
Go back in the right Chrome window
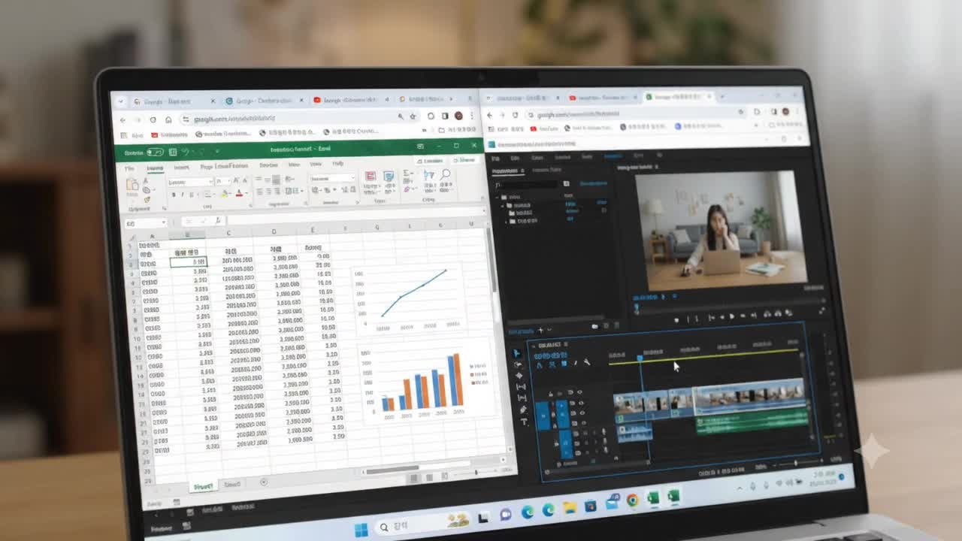click(x=490, y=115)
